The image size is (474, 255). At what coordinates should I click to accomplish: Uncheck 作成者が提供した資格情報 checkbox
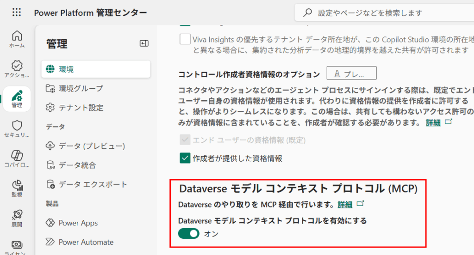[185, 158]
